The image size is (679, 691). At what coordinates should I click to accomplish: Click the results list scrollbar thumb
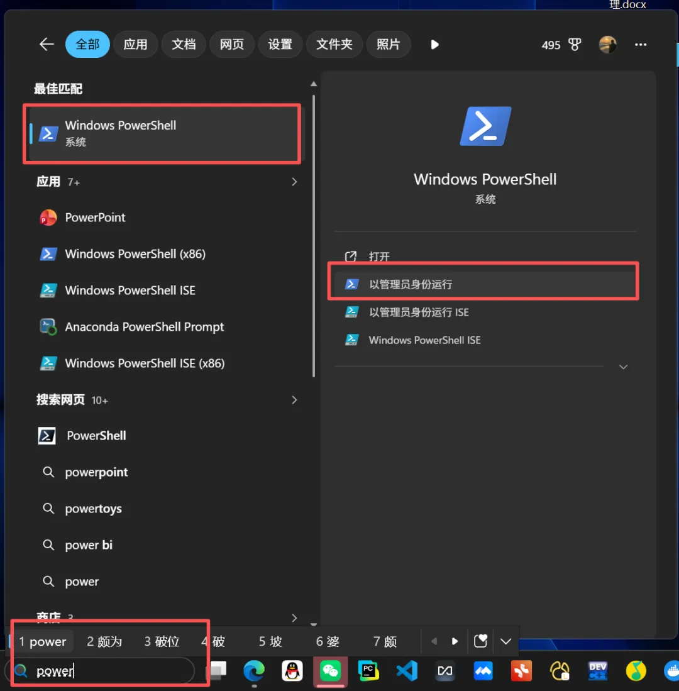pos(313,236)
